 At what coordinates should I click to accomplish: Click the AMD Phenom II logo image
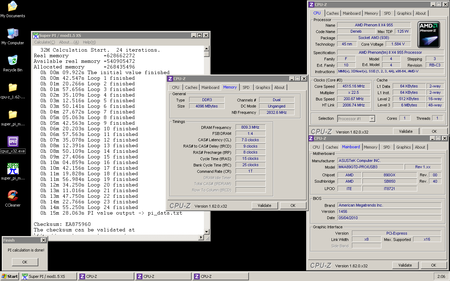click(x=429, y=34)
